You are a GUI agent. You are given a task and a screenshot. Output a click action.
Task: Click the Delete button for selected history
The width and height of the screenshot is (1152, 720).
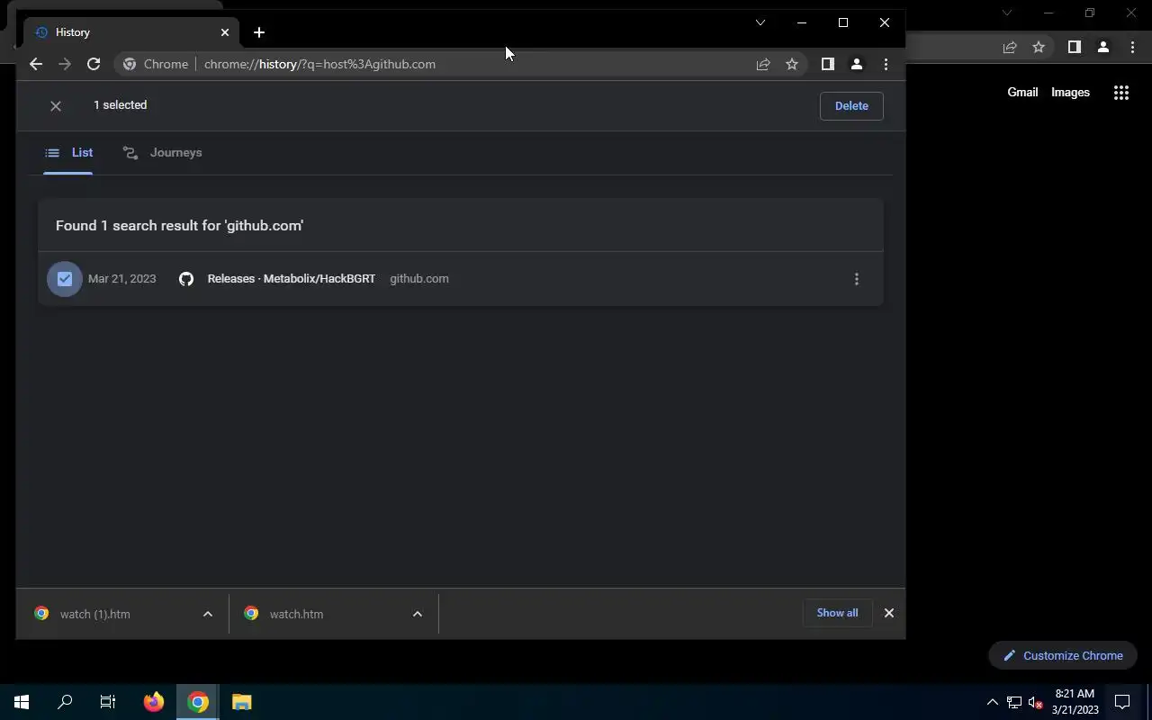(x=851, y=106)
